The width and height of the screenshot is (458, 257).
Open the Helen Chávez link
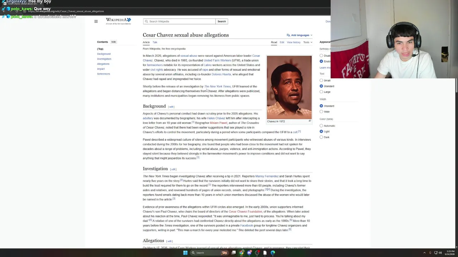pos(216,118)
